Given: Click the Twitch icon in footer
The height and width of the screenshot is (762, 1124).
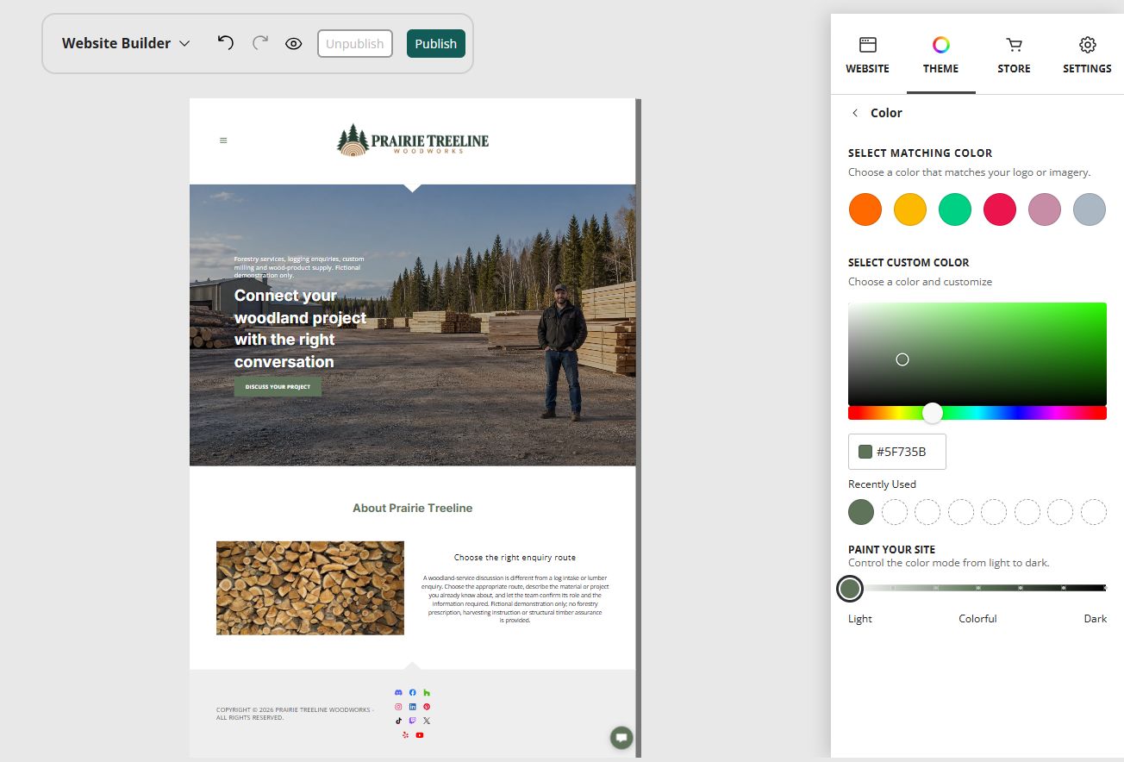Looking at the screenshot, I should tap(413, 721).
